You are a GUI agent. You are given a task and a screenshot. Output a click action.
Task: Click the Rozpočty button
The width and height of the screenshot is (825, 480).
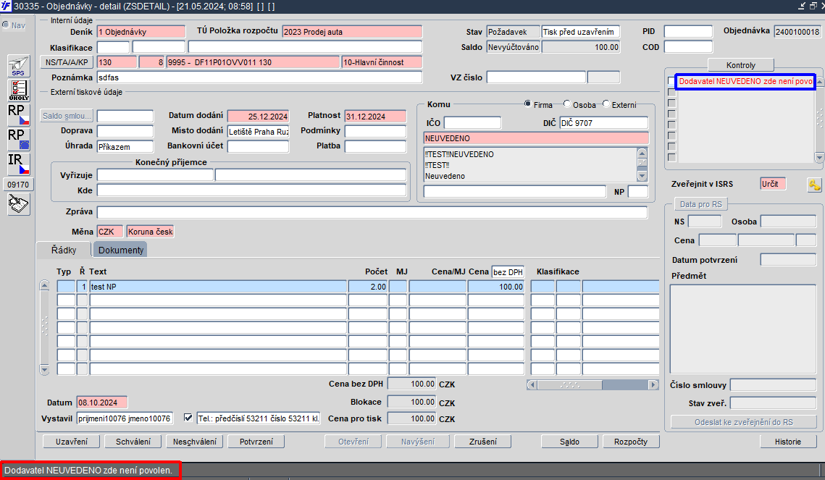tap(630, 442)
